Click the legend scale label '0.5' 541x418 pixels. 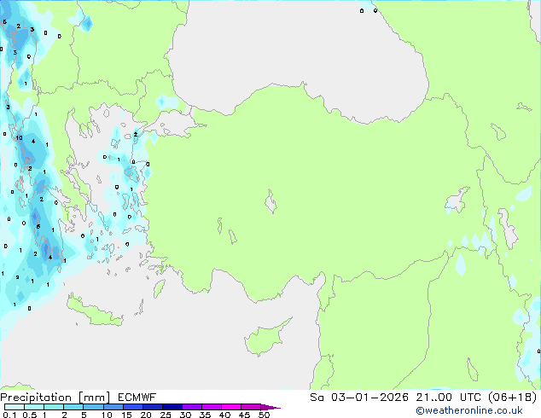point(29,415)
